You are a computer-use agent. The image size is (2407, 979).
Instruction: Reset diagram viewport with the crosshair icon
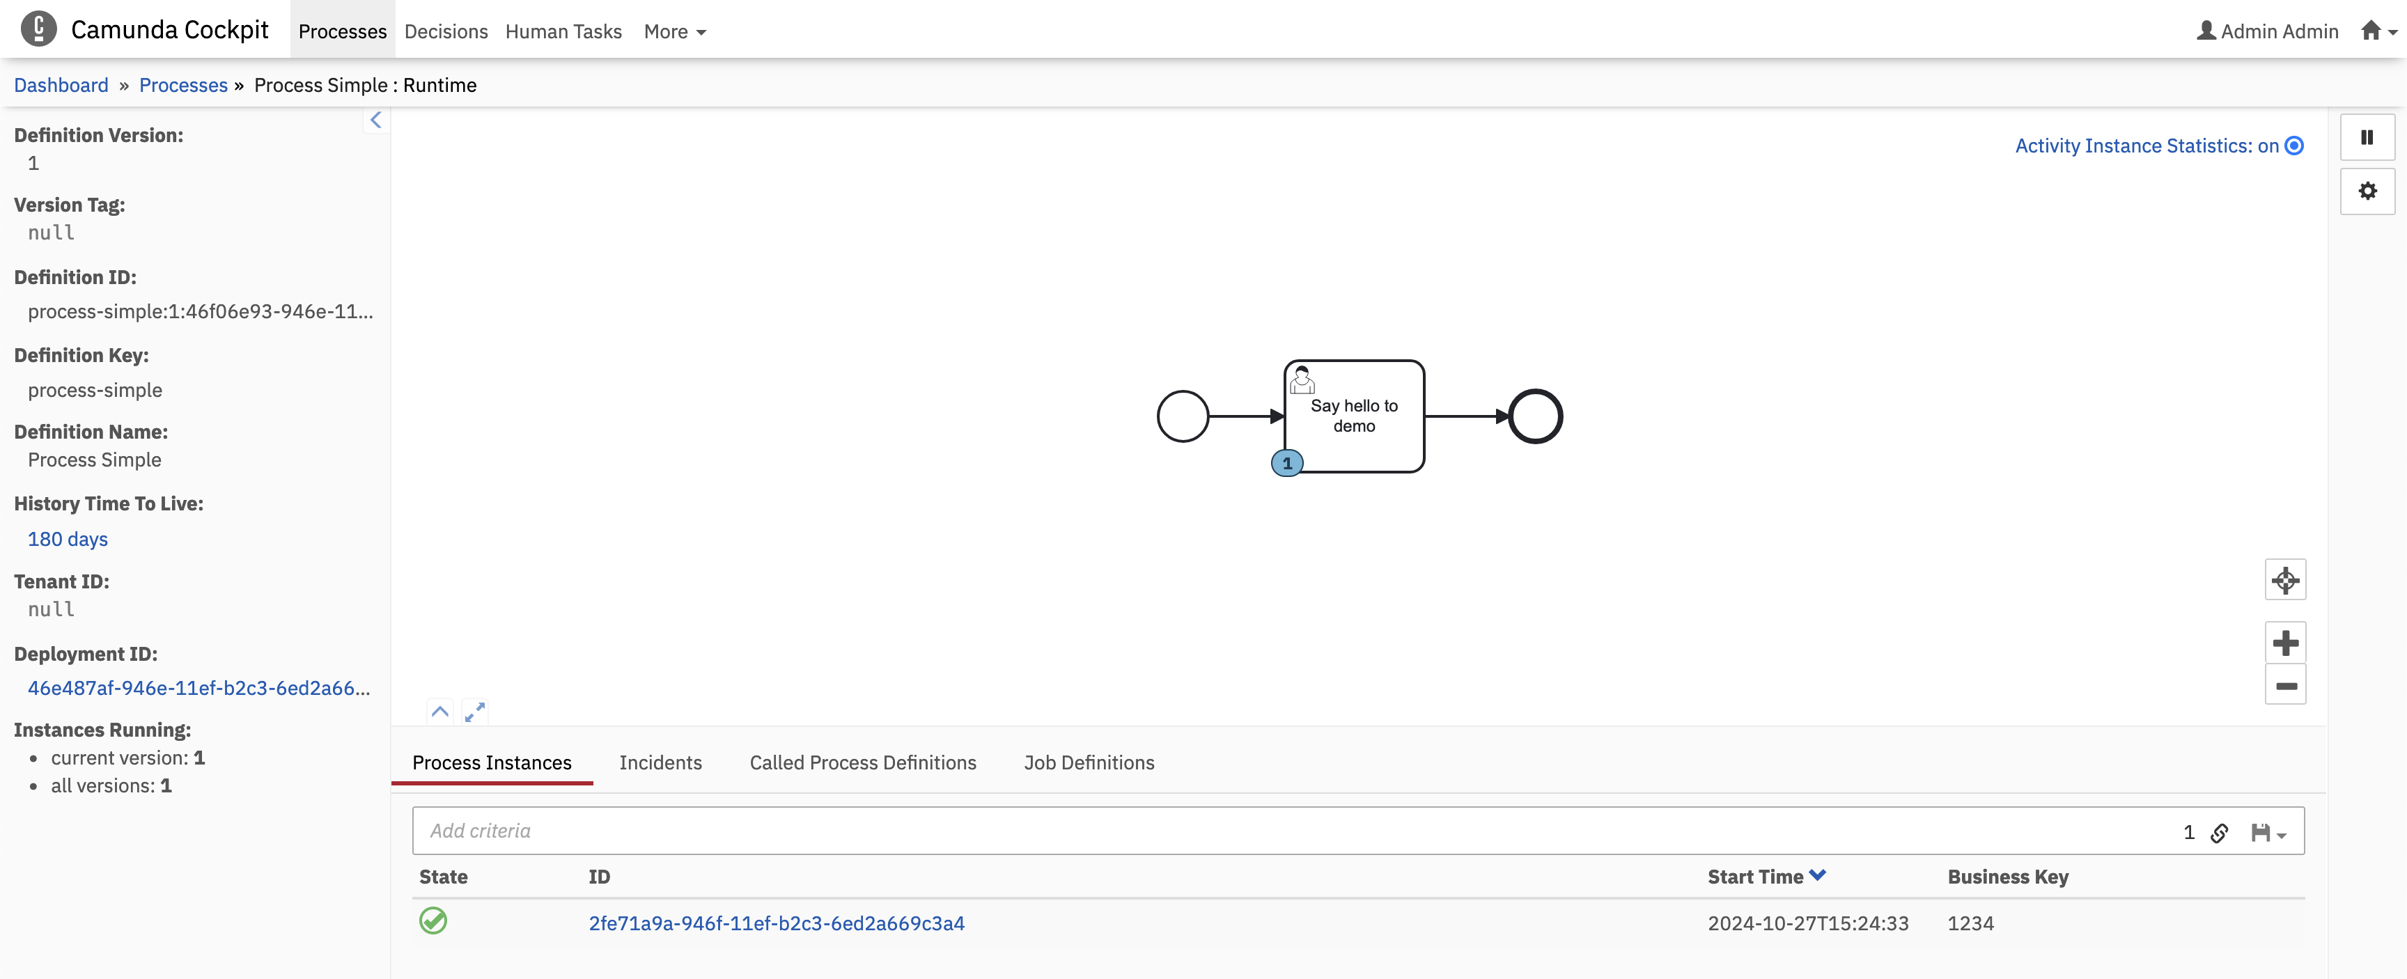point(2286,580)
